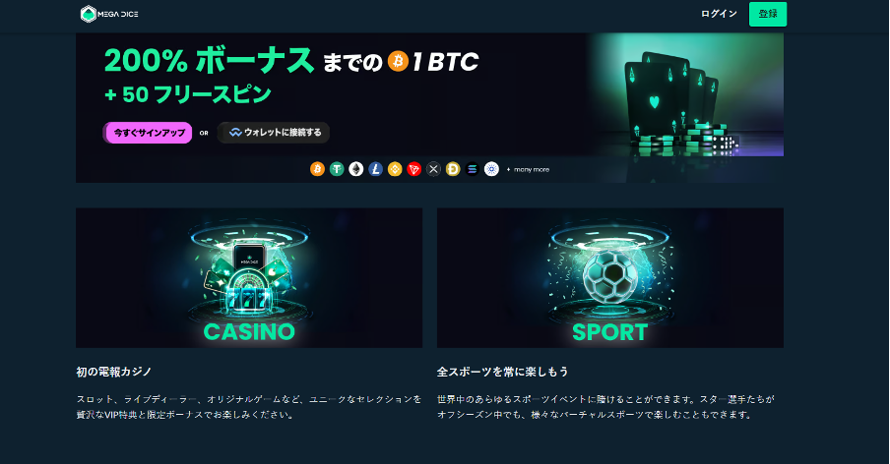
Task: Click the Mega Dice logo
Action: click(109, 14)
